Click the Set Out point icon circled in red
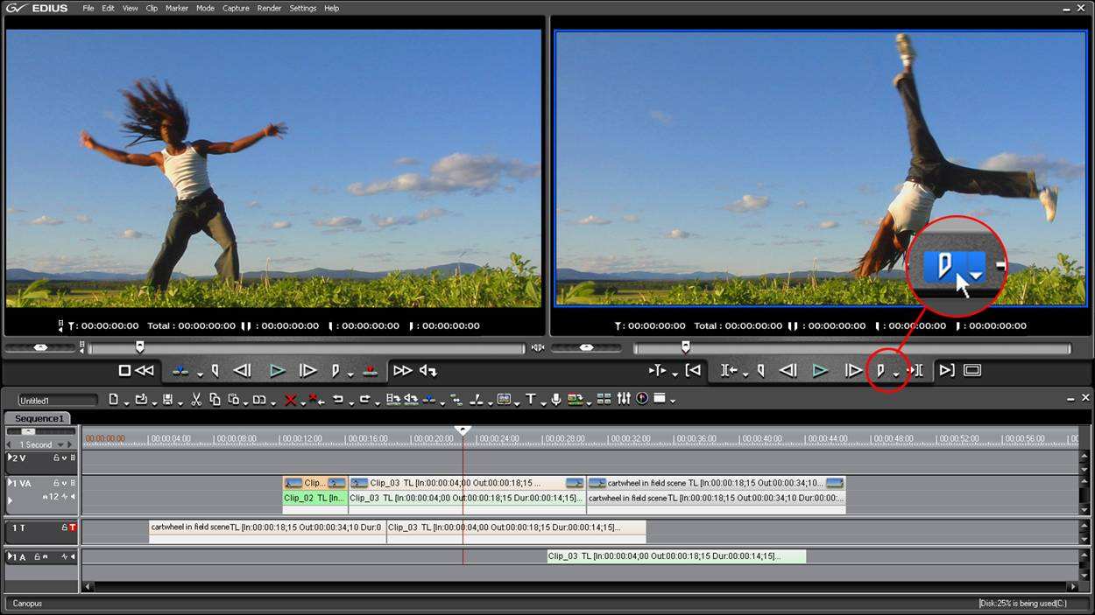 (881, 371)
